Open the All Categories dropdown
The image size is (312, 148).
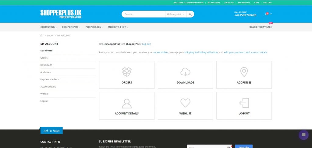[176, 14]
